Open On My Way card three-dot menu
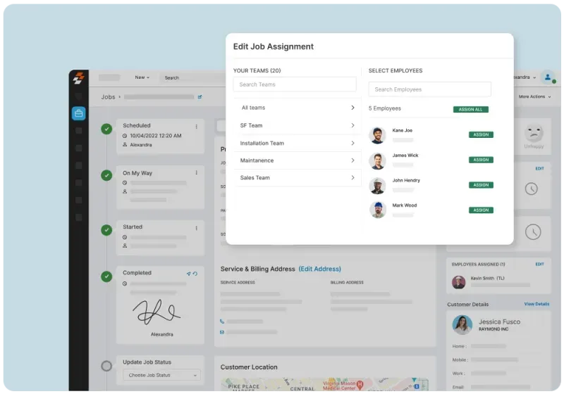Screen dimensions: 564x394 (x=197, y=172)
